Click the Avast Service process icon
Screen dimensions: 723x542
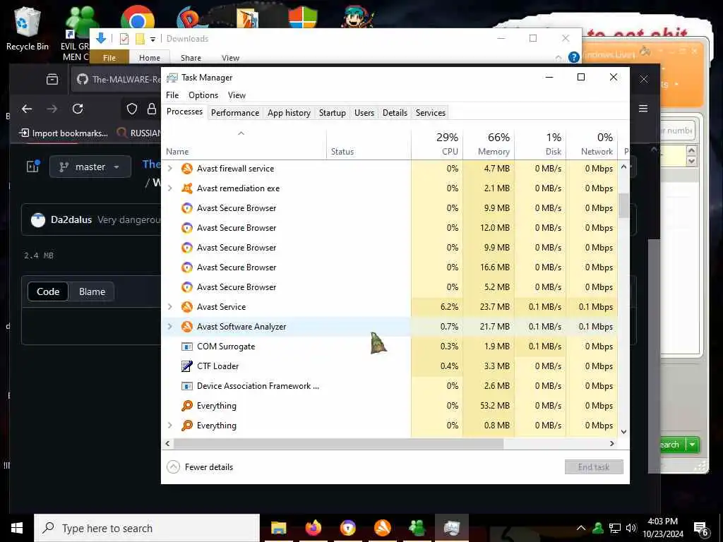coord(186,307)
